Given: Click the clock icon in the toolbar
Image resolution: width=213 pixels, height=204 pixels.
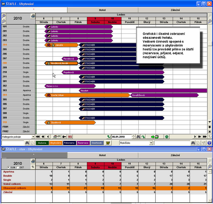Looking at the screenshot, I should point(167,137).
